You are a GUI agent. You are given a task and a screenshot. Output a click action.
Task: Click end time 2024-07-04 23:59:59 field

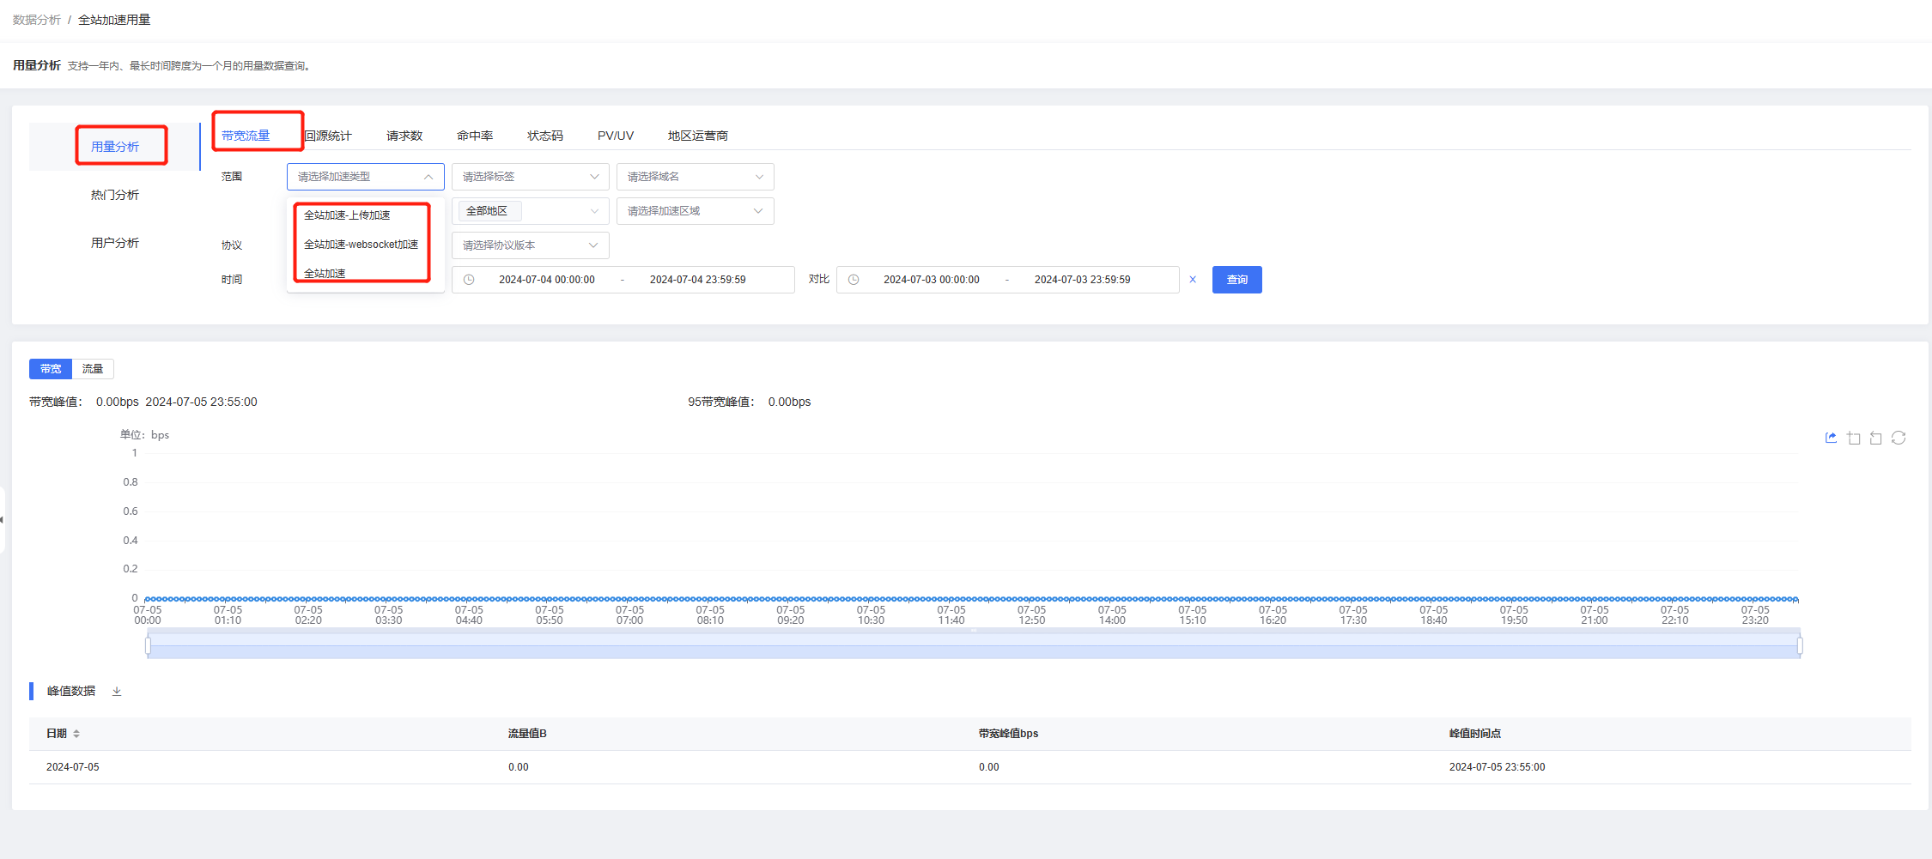point(698,280)
